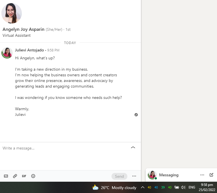217x193 pixels.
Task: Expand the message compose box with the chevron
Action: (x=133, y=148)
